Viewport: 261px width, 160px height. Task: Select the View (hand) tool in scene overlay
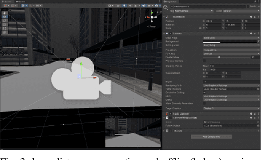[4, 13]
